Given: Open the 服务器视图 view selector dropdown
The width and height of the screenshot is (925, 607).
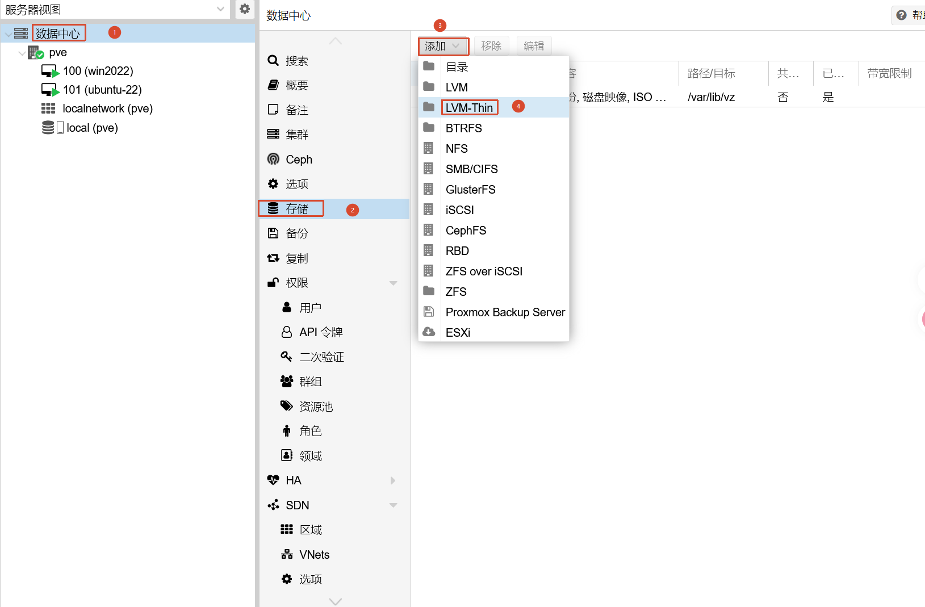Looking at the screenshot, I should coord(115,9).
